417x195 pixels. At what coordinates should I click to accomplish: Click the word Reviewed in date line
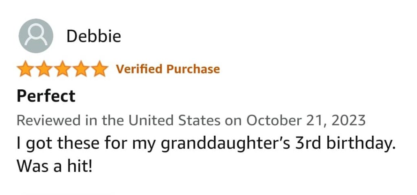point(48,121)
